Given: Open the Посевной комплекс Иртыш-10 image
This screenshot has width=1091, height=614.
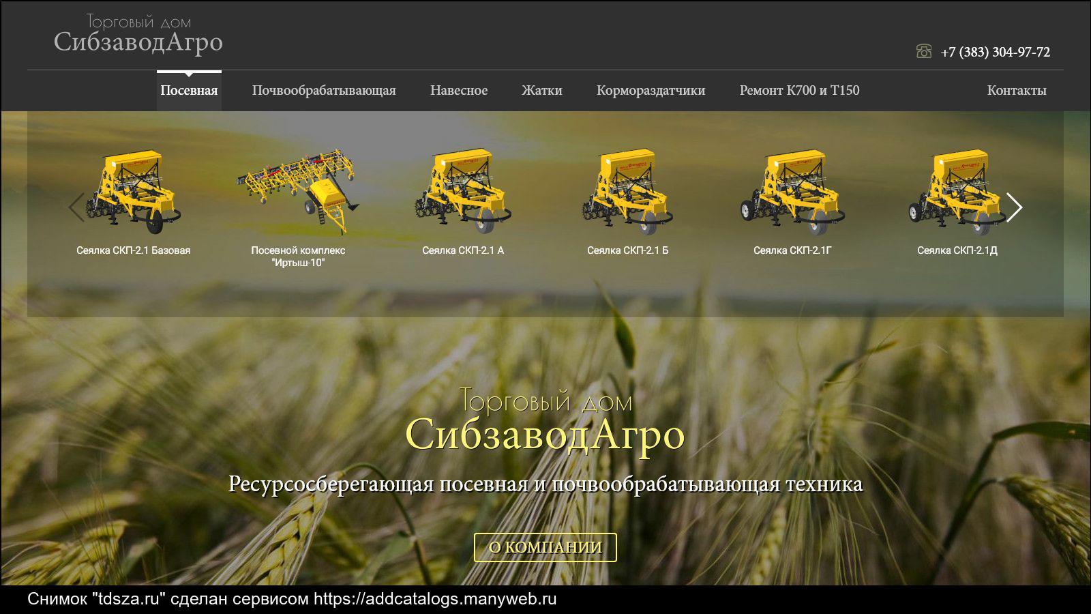Looking at the screenshot, I should click(x=298, y=188).
